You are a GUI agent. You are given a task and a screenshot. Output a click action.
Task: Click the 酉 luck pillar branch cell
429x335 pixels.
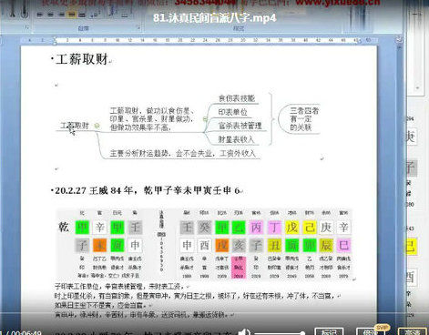[204, 245]
